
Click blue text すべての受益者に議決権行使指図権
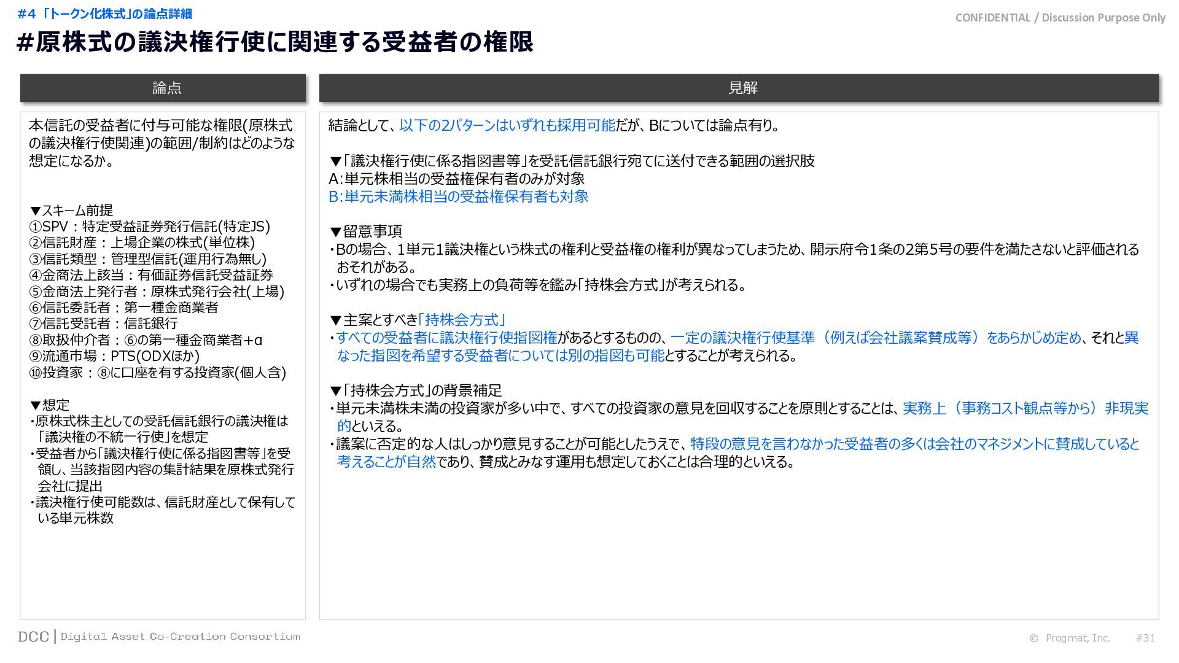pos(446,338)
